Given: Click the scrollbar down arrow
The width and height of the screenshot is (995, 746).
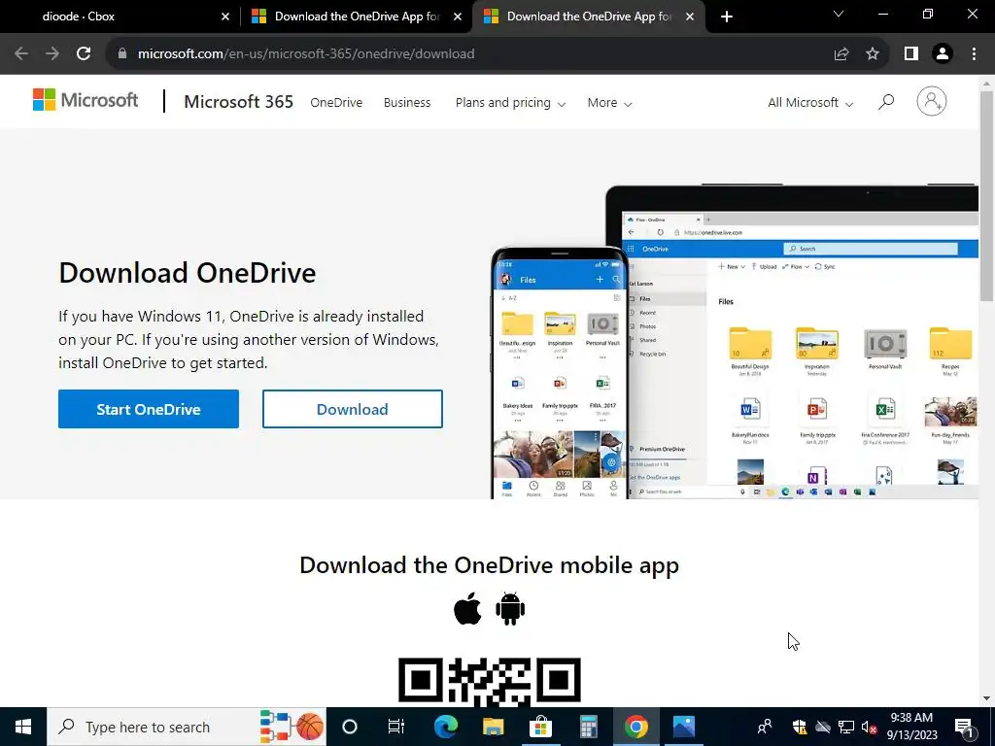Looking at the screenshot, I should click(x=986, y=698).
